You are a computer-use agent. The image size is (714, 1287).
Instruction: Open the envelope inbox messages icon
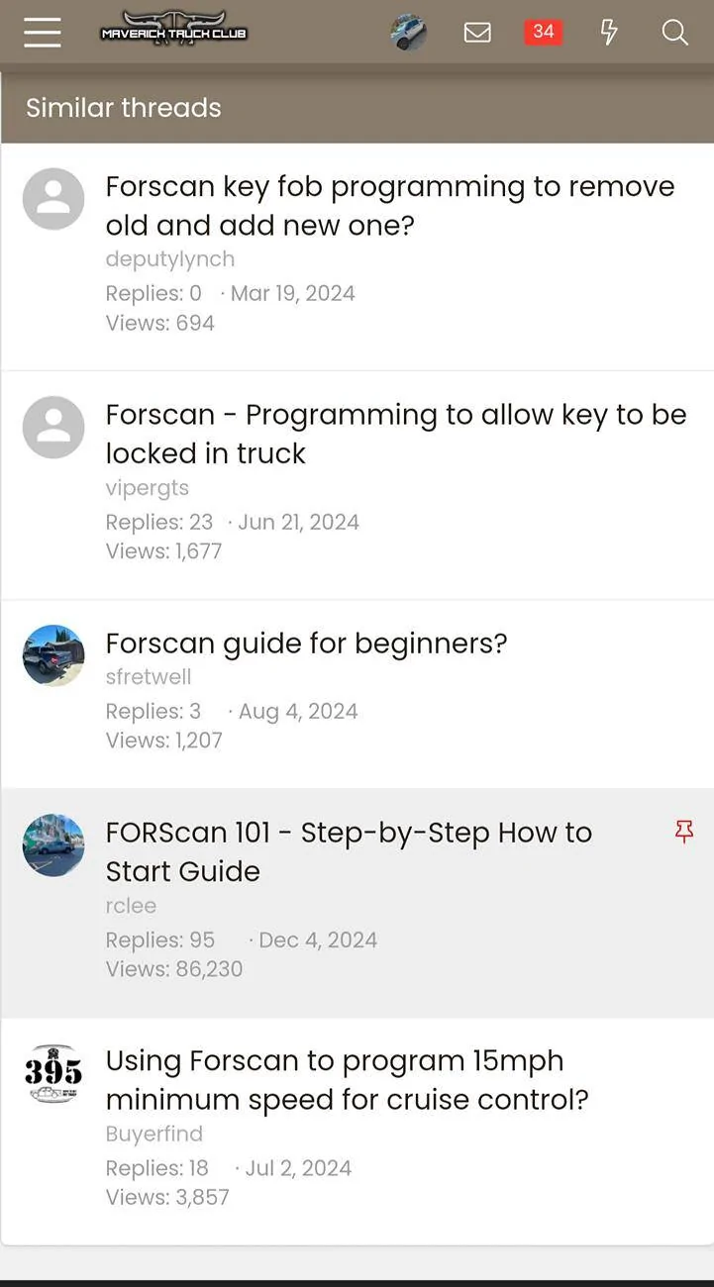point(477,33)
